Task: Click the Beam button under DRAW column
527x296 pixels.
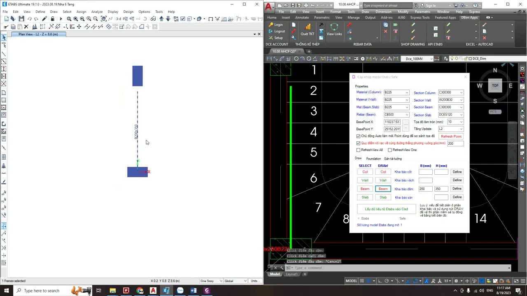Action: coord(383,189)
